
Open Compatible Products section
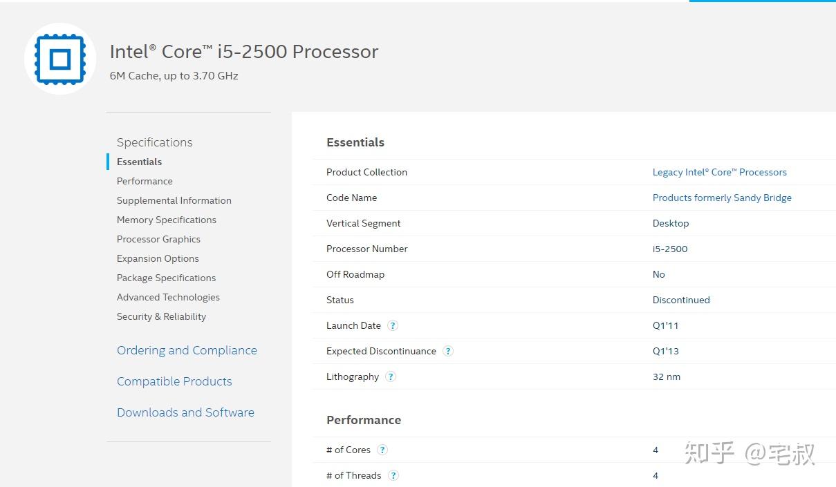pyautogui.click(x=174, y=381)
